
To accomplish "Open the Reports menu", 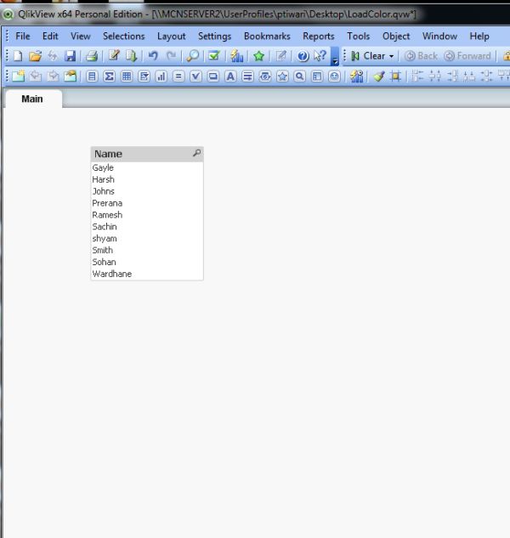I will pyautogui.click(x=319, y=36).
